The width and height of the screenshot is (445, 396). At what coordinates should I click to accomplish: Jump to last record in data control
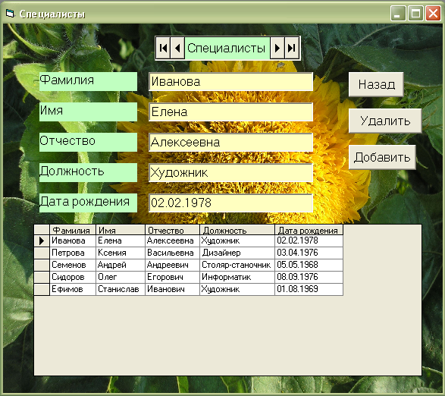[291, 48]
